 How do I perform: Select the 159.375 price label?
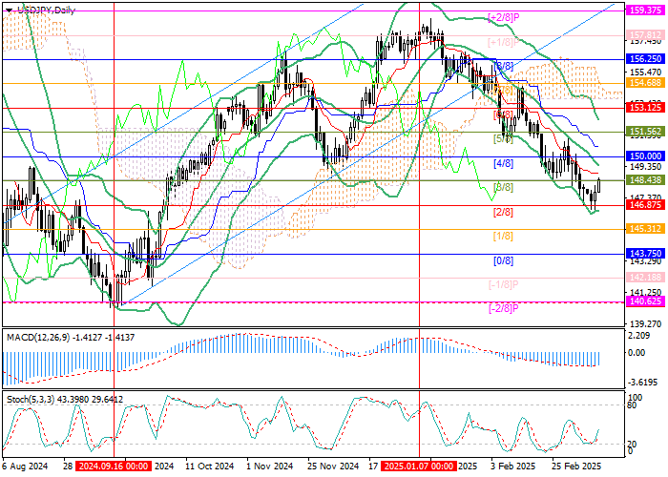[x=645, y=10]
